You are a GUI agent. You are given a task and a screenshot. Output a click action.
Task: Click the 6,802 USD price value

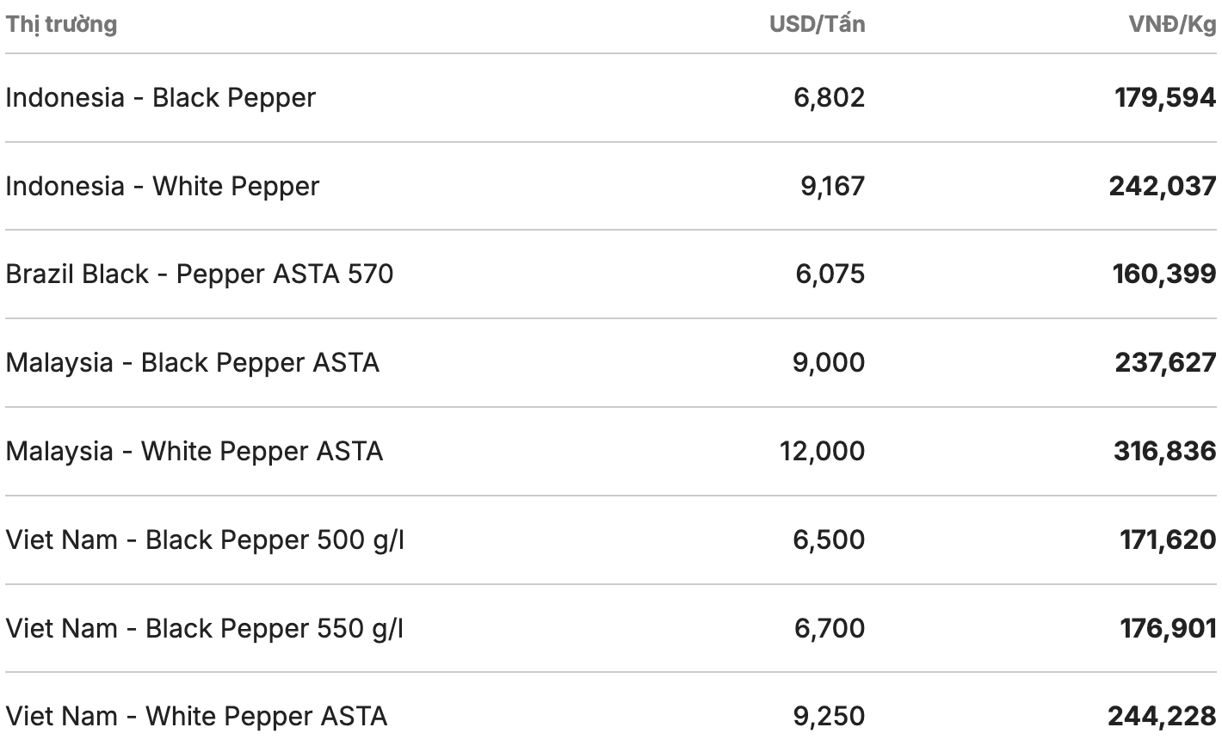pyautogui.click(x=829, y=97)
